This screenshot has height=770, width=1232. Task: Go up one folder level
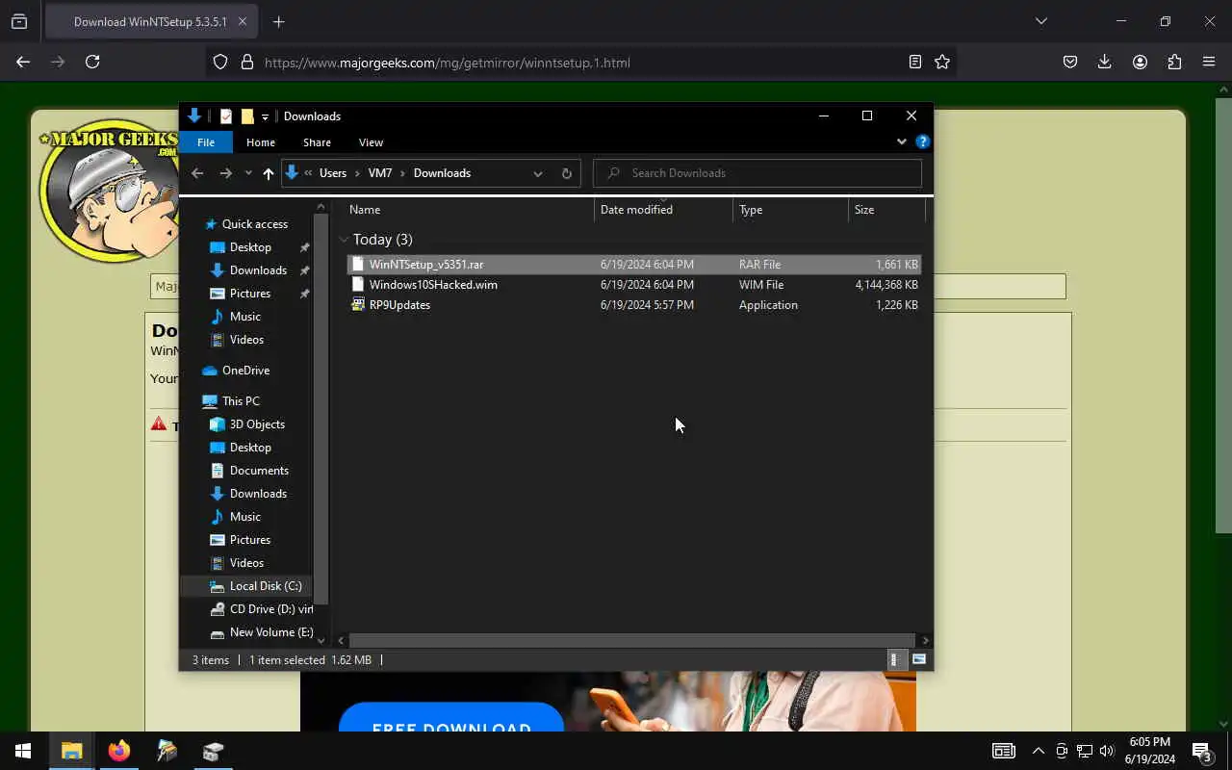pyautogui.click(x=269, y=173)
